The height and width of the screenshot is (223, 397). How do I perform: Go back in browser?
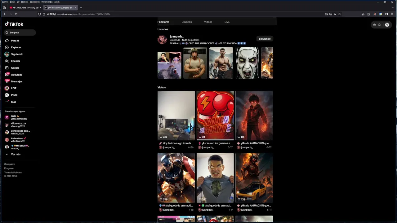click(x=5, y=14)
